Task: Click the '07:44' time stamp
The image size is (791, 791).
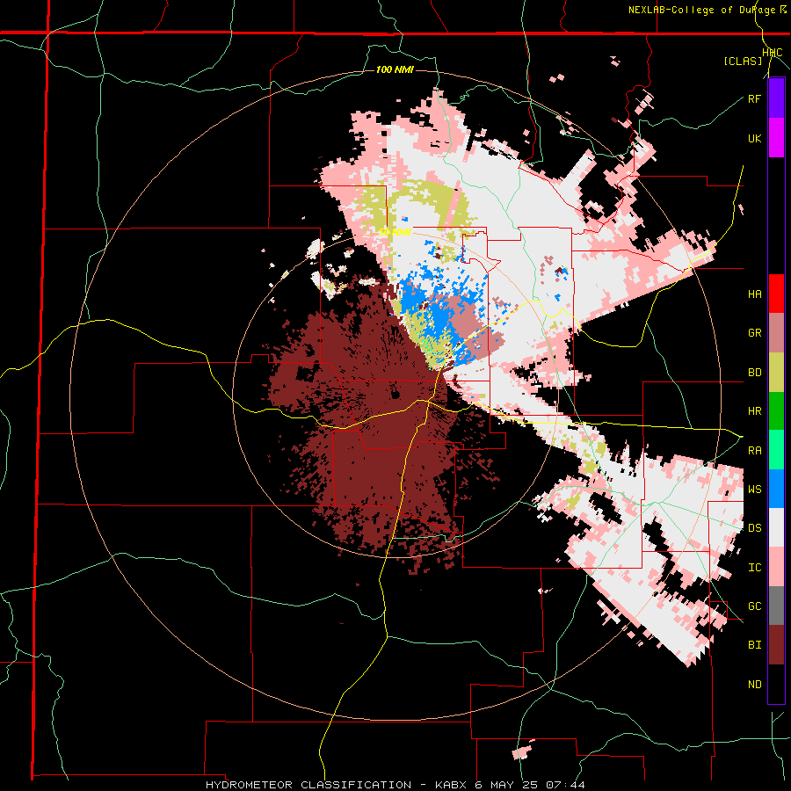Action: pyautogui.click(x=565, y=785)
